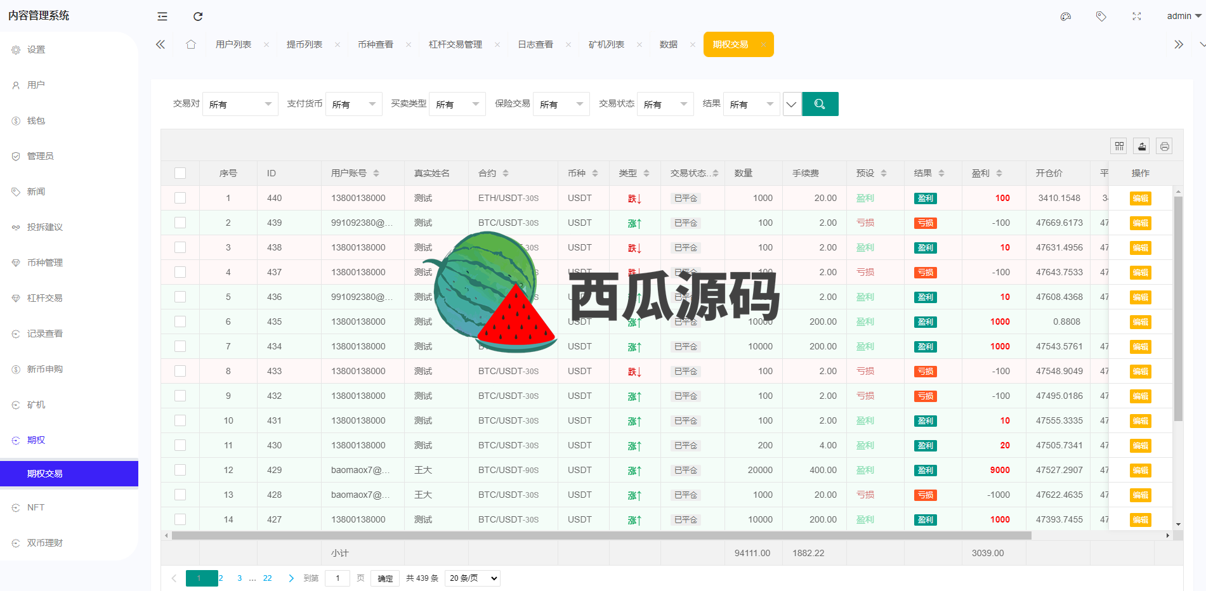Image resolution: width=1206 pixels, height=591 pixels.
Task: Close the 用户列表 tab
Action: pyautogui.click(x=266, y=44)
